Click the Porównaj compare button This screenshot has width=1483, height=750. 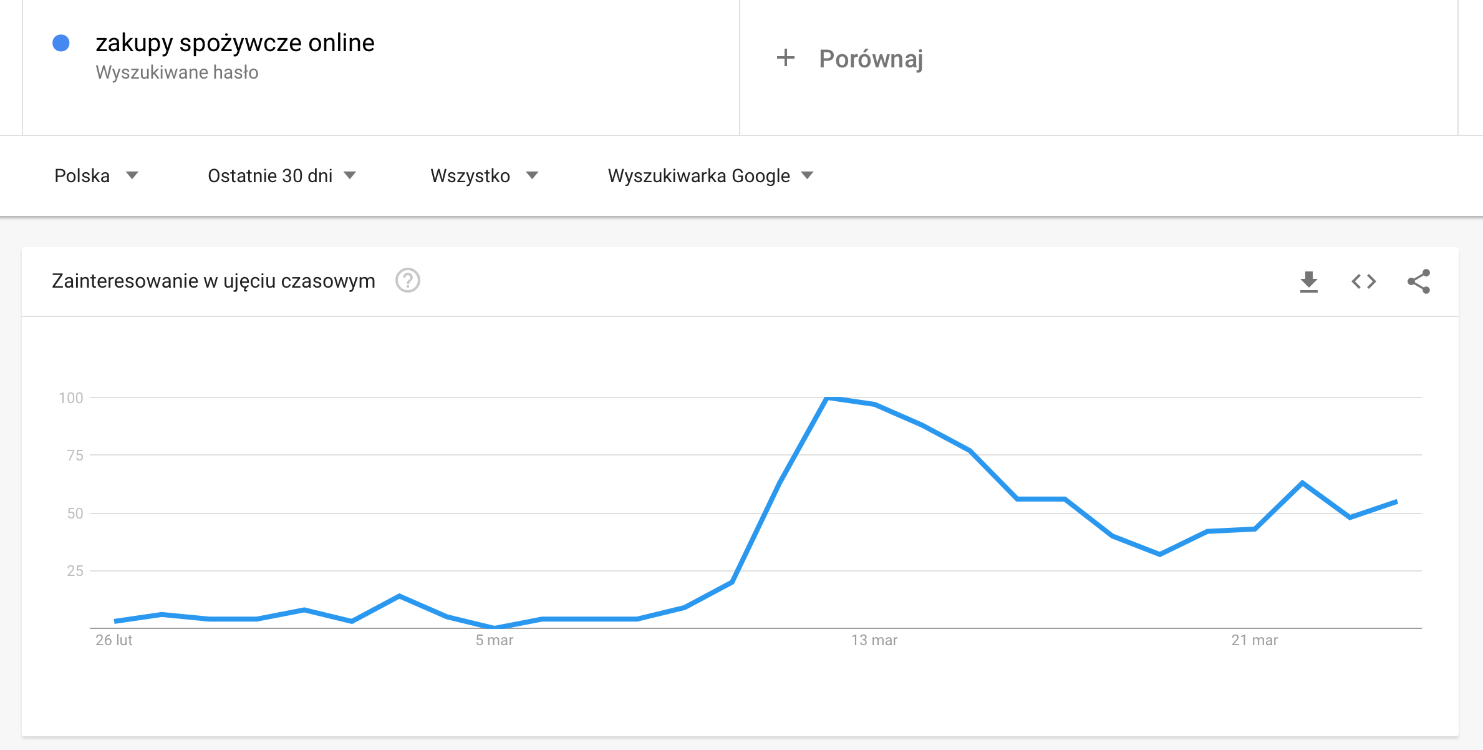point(871,59)
